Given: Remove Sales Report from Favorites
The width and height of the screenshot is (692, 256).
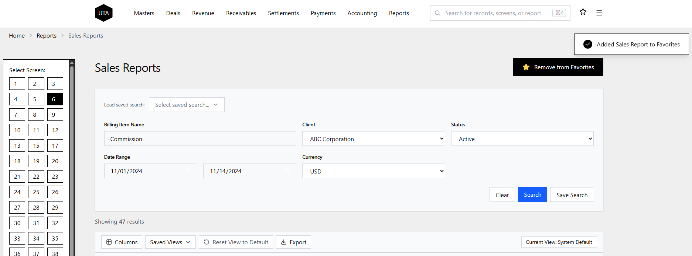Looking at the screenshot, I should point(558,67).
